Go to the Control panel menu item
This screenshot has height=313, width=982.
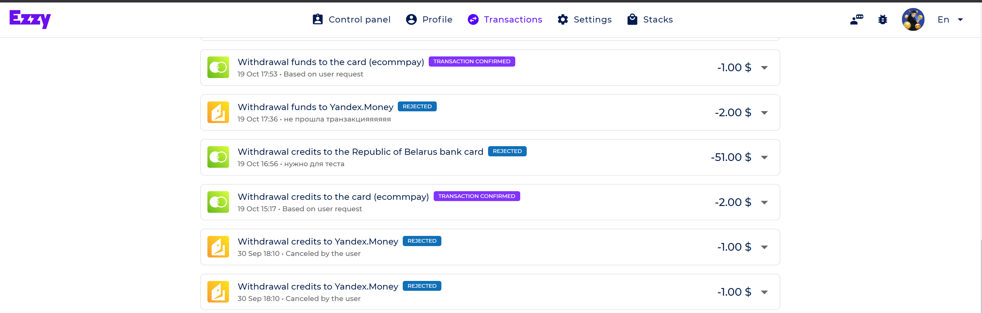tap(351, 19)
